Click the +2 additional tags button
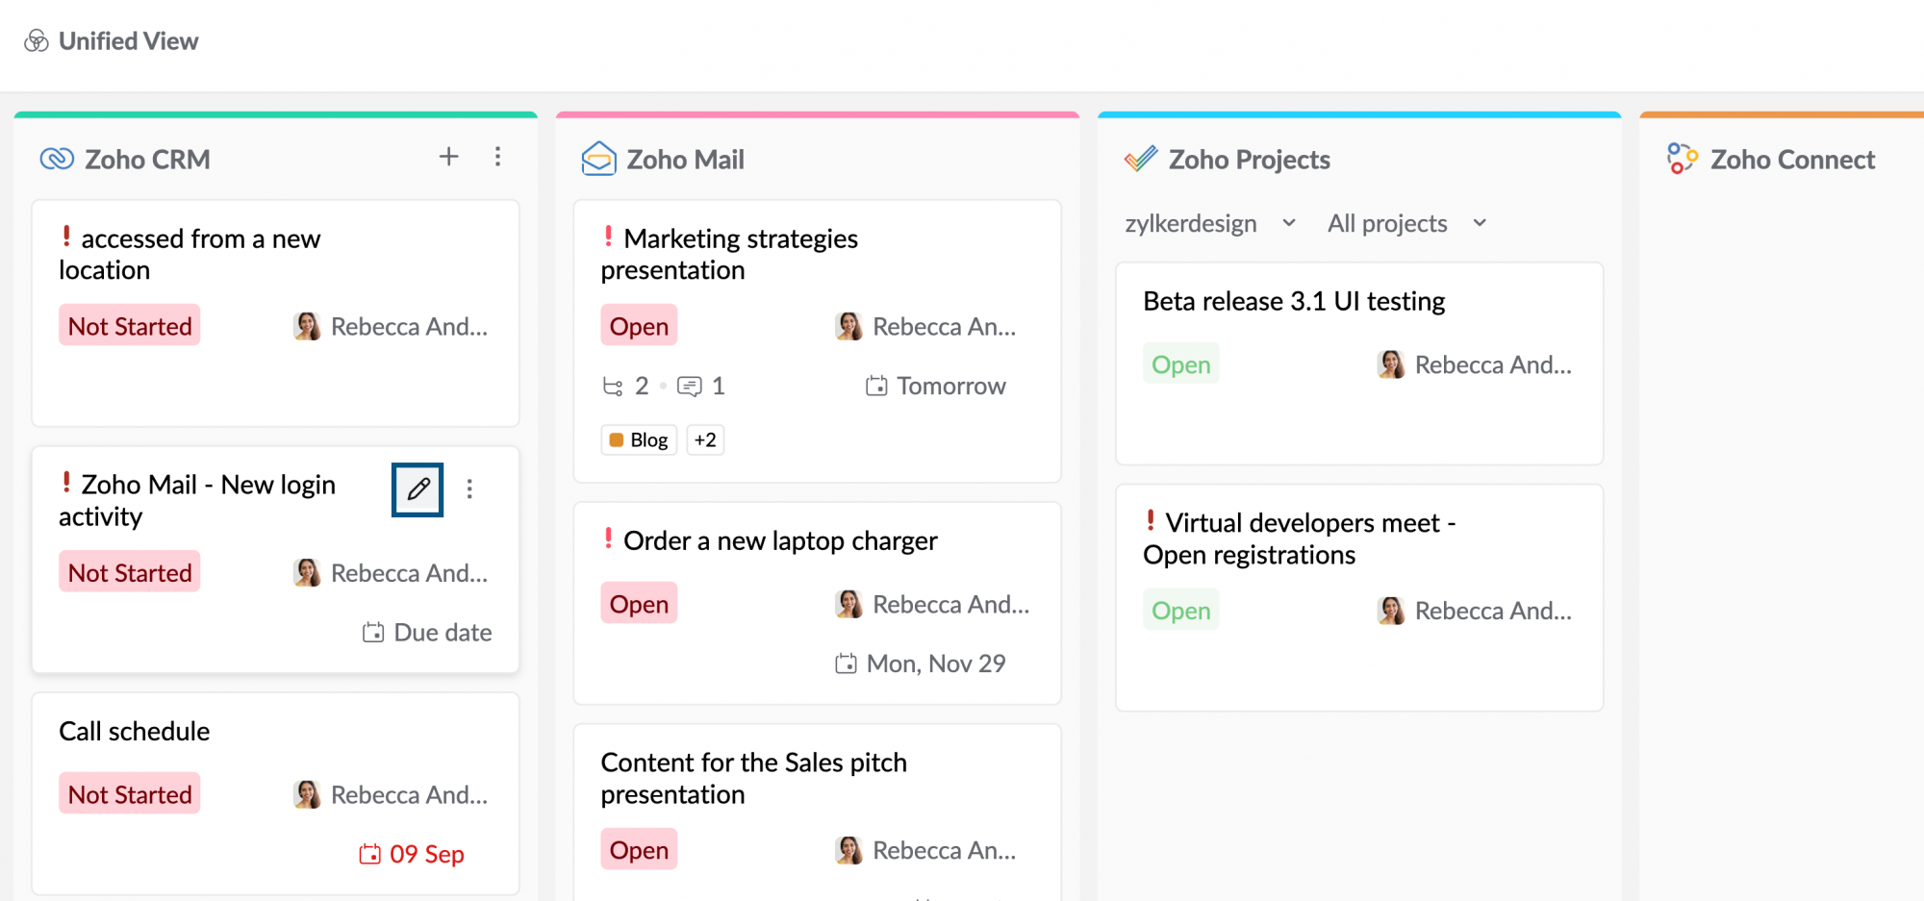 705,440
